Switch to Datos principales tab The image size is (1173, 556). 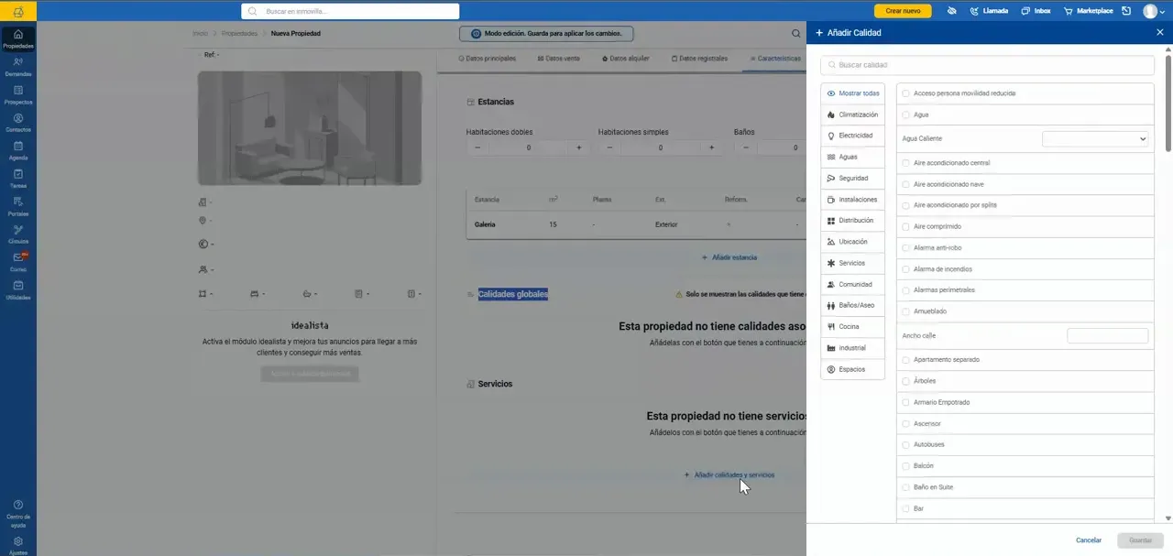[487, 59]
